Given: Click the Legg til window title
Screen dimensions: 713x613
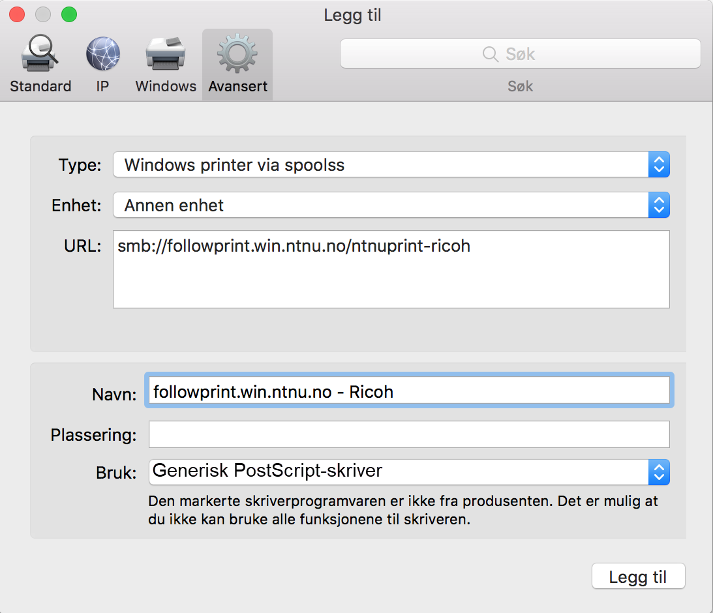Looking at the screenshot, I should click(x=352, y=15).
